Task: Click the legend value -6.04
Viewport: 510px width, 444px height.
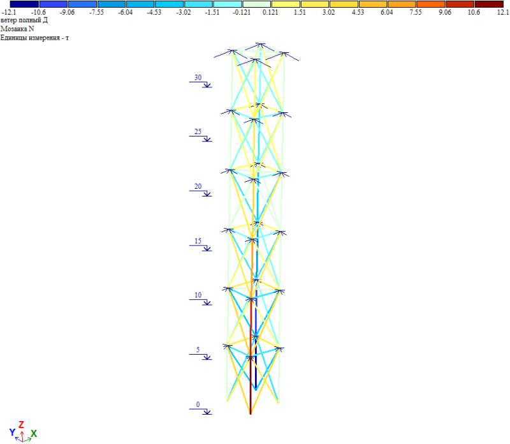Action: click(x=125, y=12)
